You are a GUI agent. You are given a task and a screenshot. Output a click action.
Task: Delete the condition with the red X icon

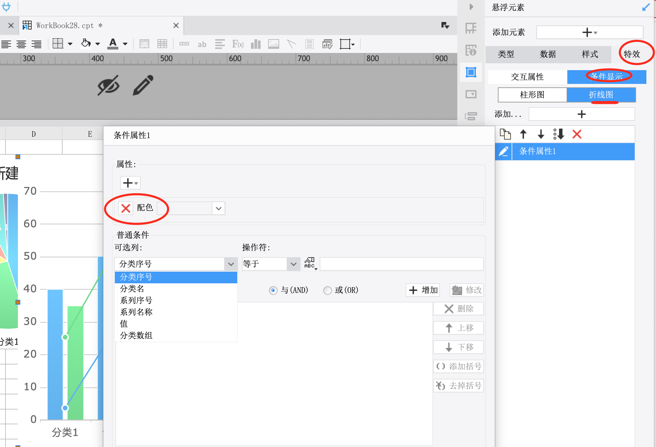(577, 134)
